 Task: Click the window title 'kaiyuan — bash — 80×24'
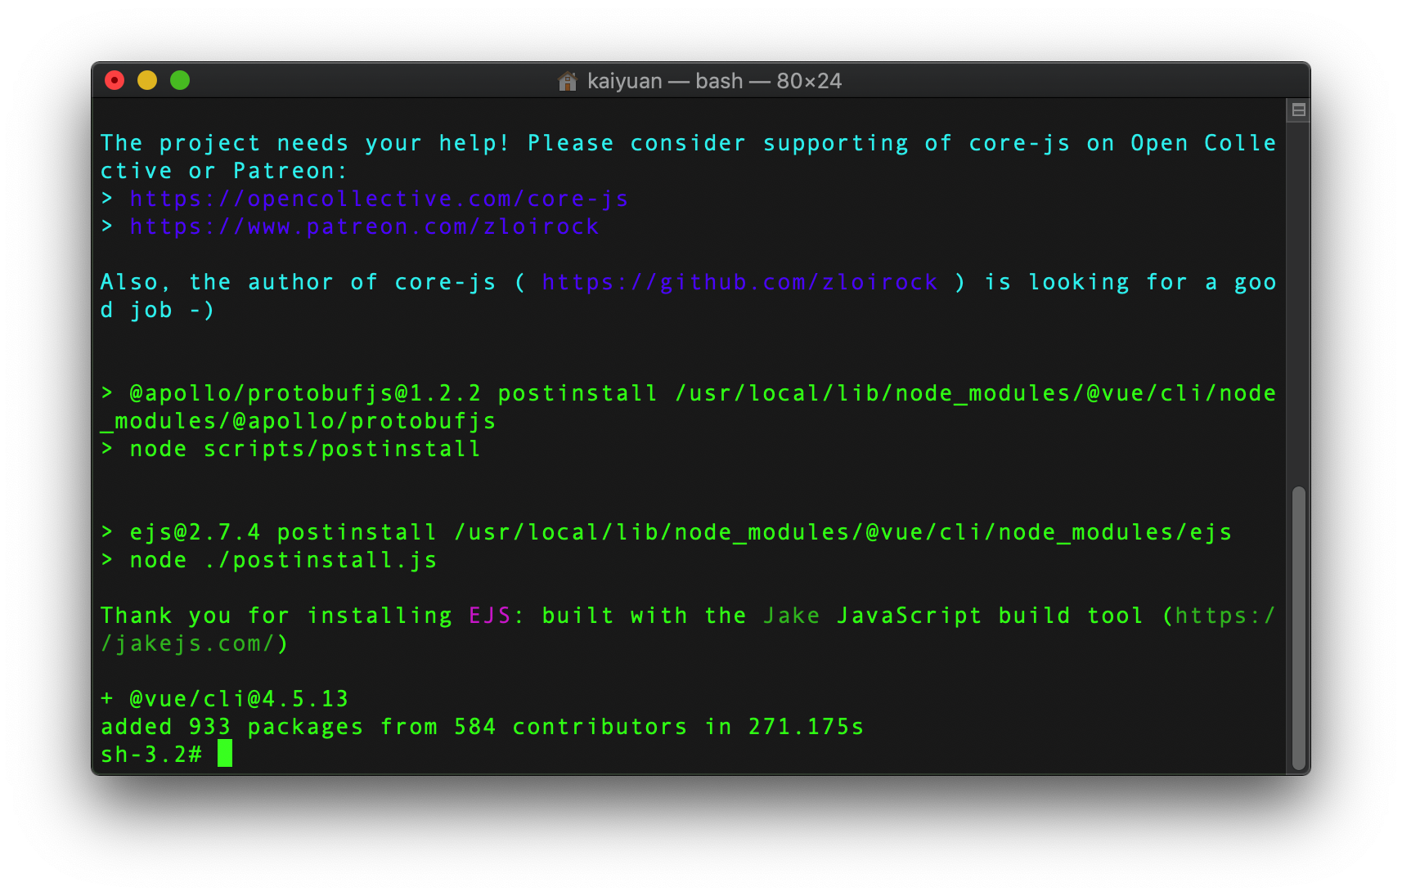[x=714, y=81]
